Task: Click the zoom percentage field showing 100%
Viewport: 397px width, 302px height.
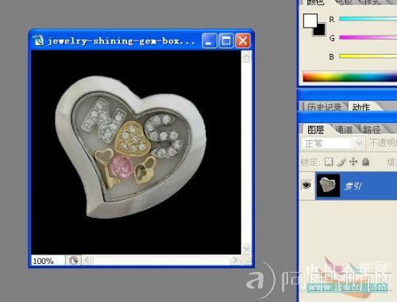Action: point(48,261)
